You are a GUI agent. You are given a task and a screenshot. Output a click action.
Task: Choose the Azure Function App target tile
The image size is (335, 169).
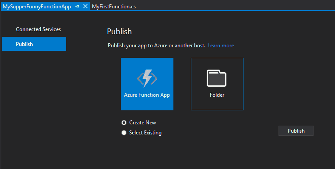(147, 84)
